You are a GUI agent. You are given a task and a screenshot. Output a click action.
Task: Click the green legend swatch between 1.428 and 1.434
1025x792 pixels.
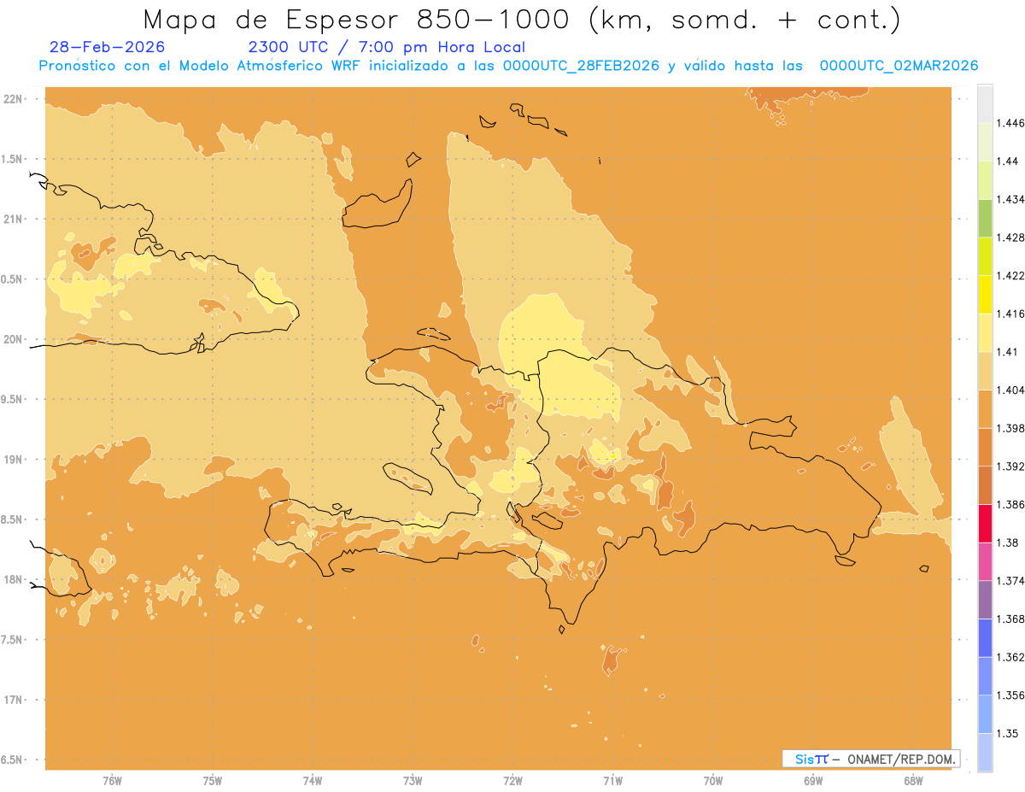[985, 218]
